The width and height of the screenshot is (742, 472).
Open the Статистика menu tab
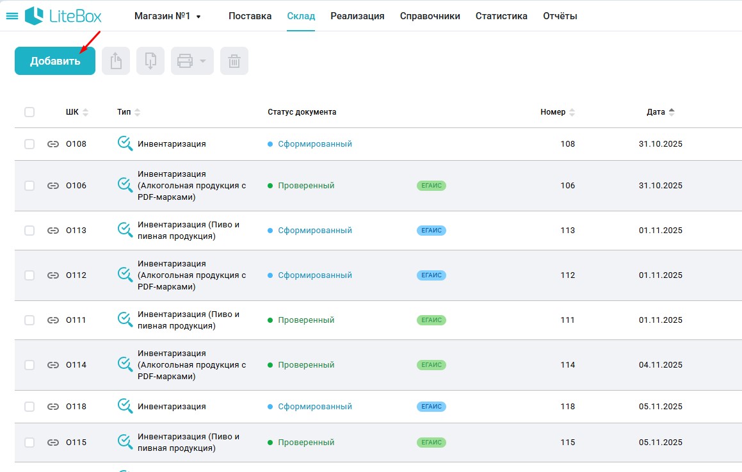pyautogui.click(x=501, y=16)
